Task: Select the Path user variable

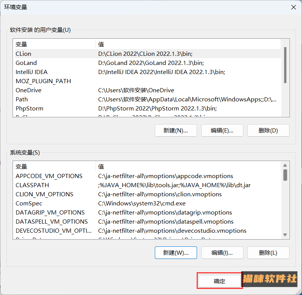Action: (x=148, y=99)
